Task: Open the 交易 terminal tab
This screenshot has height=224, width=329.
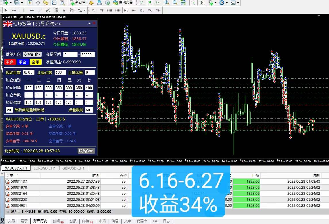Action: click(x=11, y=221)
